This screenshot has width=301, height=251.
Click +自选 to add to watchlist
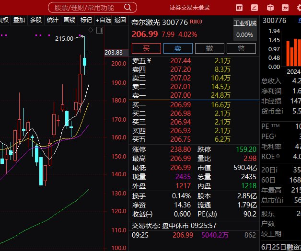104,20
